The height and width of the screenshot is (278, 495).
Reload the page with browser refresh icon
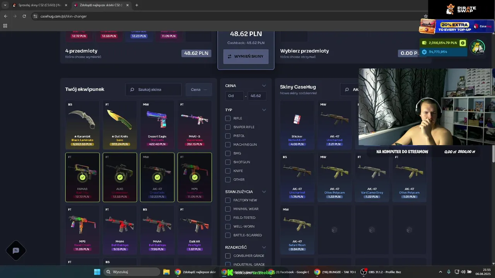coord(24,16)
